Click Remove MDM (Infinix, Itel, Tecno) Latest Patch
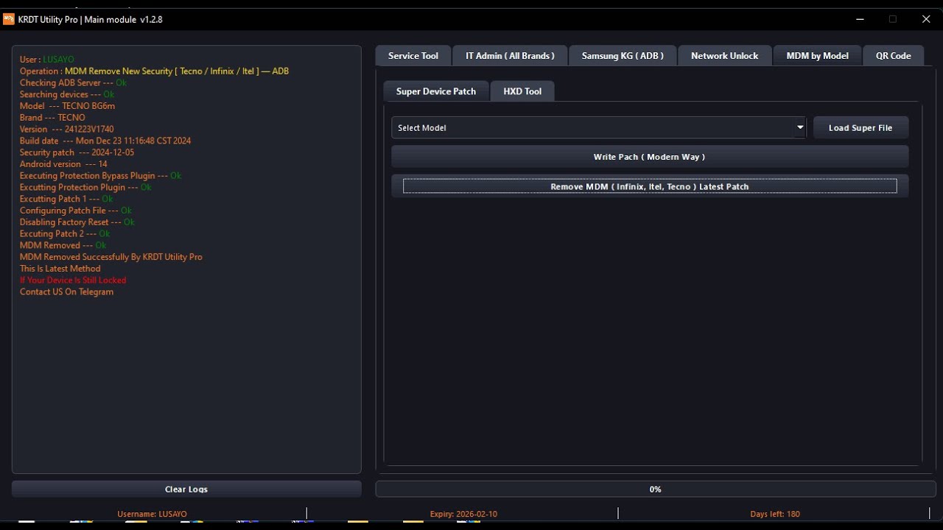943x530 pixels. pyautogui.click(x=650, y=186)
